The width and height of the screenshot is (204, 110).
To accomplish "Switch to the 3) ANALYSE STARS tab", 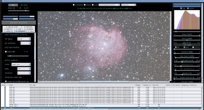I will [x=12, y=27].
